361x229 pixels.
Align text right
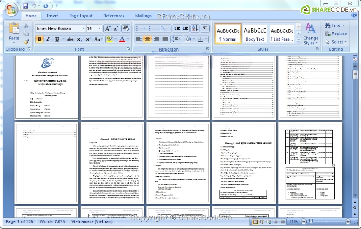click(156, 39)
